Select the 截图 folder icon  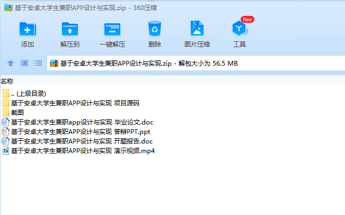tap(6, 112)
